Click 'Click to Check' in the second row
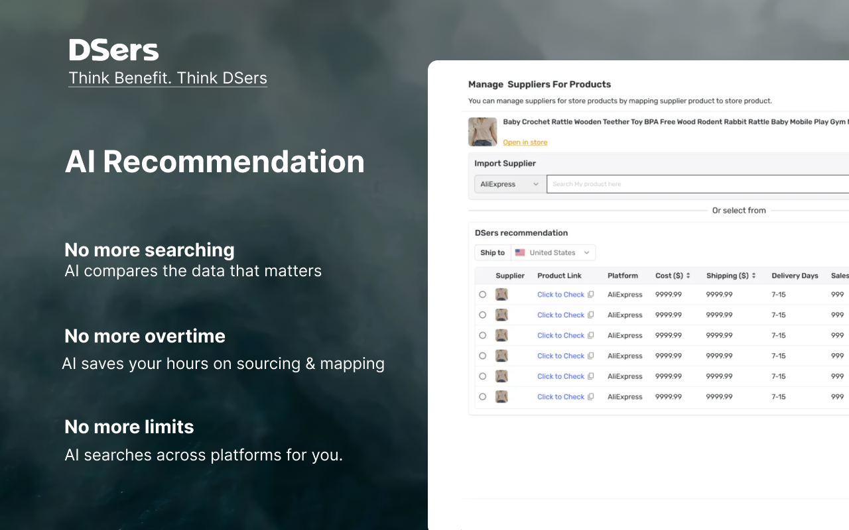 click(561, 315)
